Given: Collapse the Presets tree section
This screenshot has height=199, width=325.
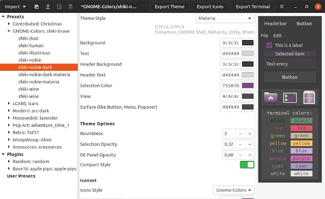Looking at the screenshot, I should [x=4, y=17].
